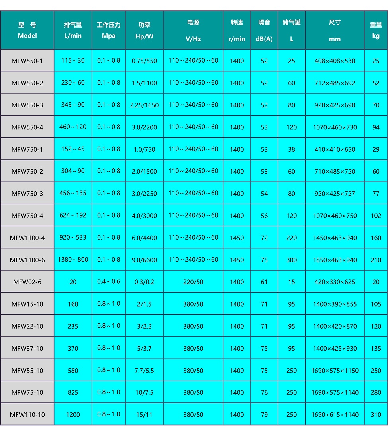Screen dimensions: 388x436
Task: Click the noise value 72
Action: [x=264, y=238]
